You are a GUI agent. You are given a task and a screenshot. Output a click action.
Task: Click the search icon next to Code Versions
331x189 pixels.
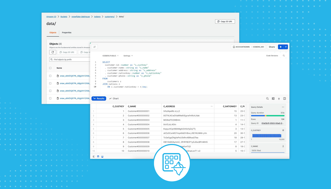pos(284,55)
